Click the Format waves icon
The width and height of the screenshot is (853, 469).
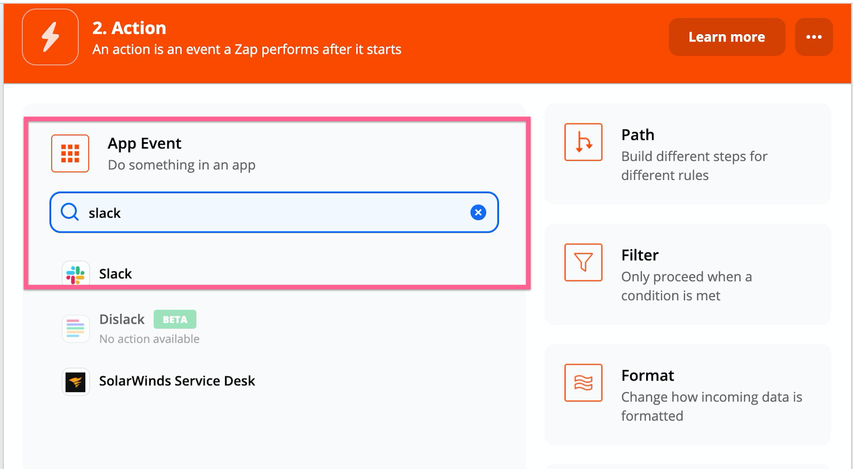click(x=583, y=383)
